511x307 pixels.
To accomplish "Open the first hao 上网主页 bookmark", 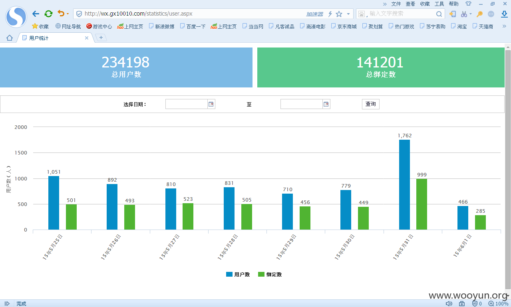I will point(130,26).
